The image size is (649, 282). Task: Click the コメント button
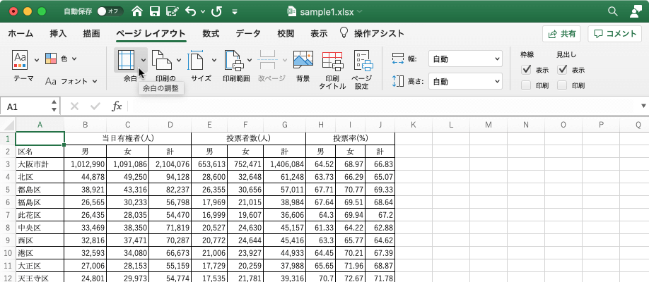(x=614, y=34)
